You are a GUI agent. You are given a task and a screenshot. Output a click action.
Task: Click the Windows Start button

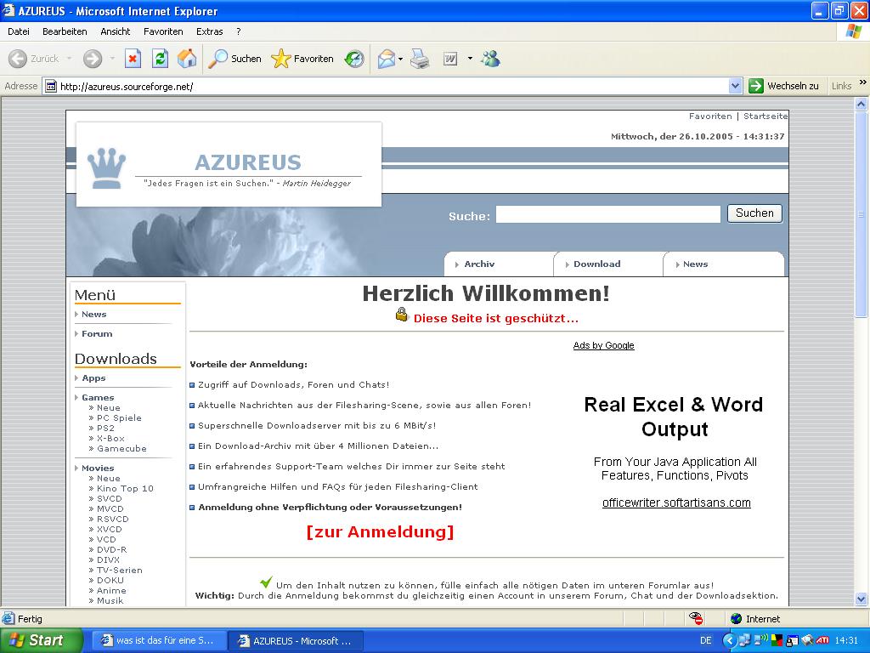[x=41, y=640]
